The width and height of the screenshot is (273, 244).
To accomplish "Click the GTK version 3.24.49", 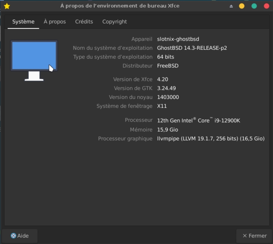I will point(166,88).
